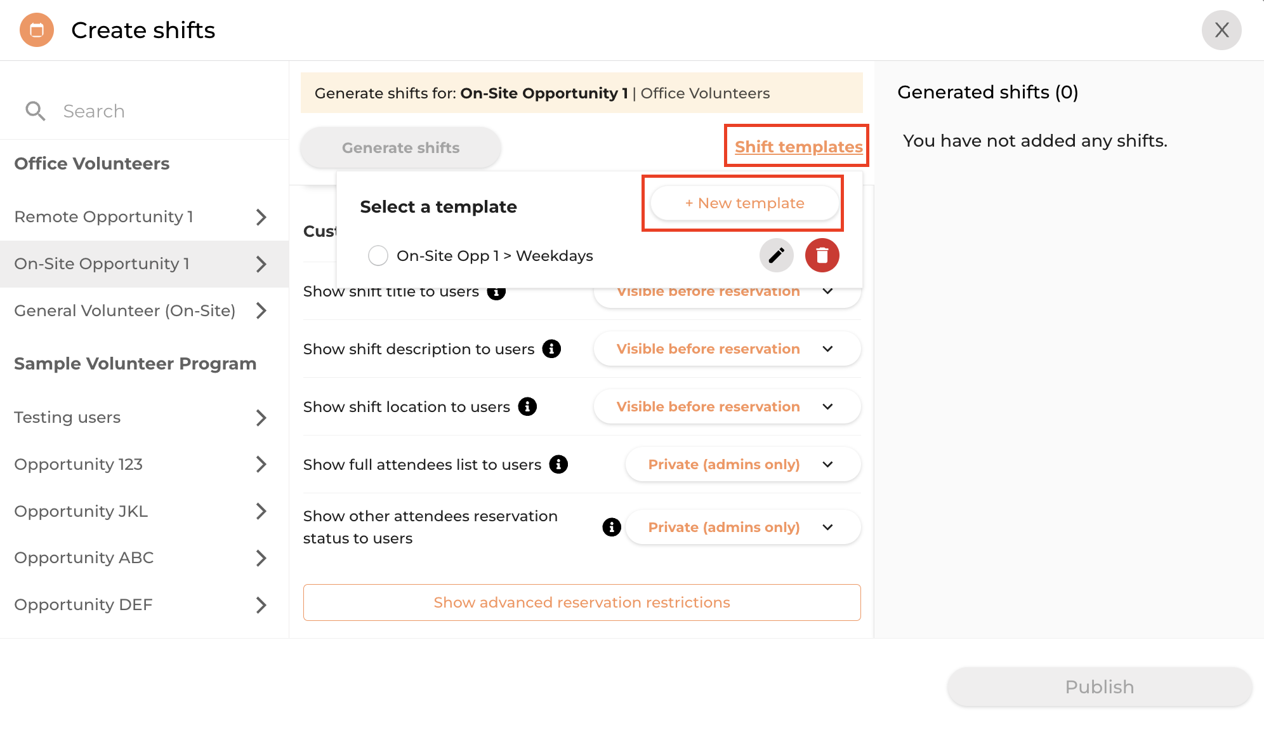Click the search magnifier icon

36,111
